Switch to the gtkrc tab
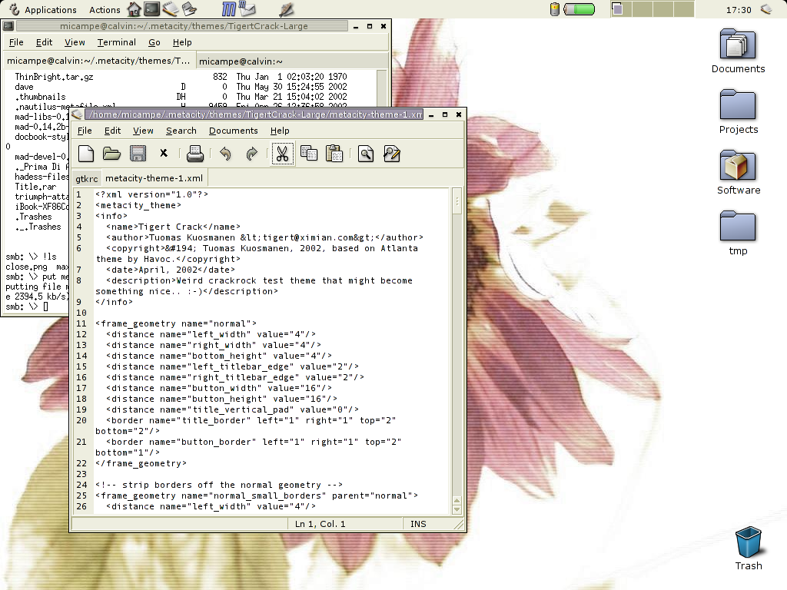This screenshot has height=590, width=787. pyautogui.click(x=86, y=178)
